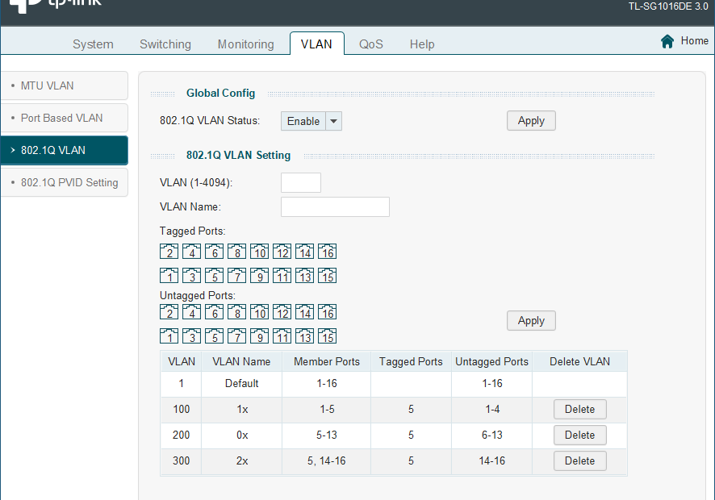This screenshot has height=500, width=715.
Task: Open the Help tab
Action: (x=422, y=44)
